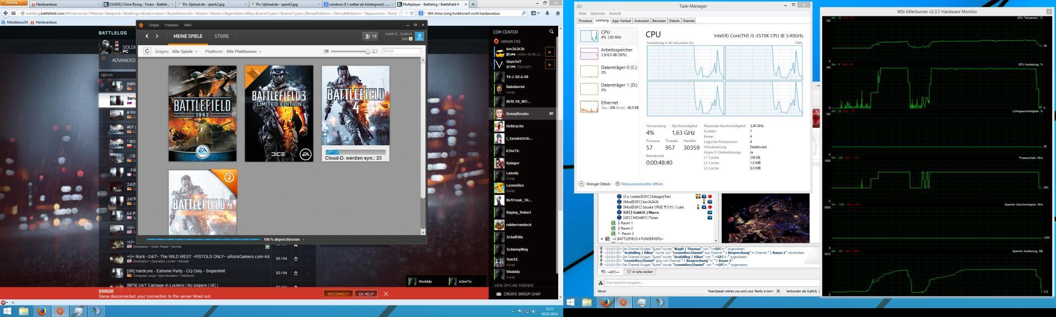
Task: Click RECONNECT button in error bar
Action: tap(338, 294)
